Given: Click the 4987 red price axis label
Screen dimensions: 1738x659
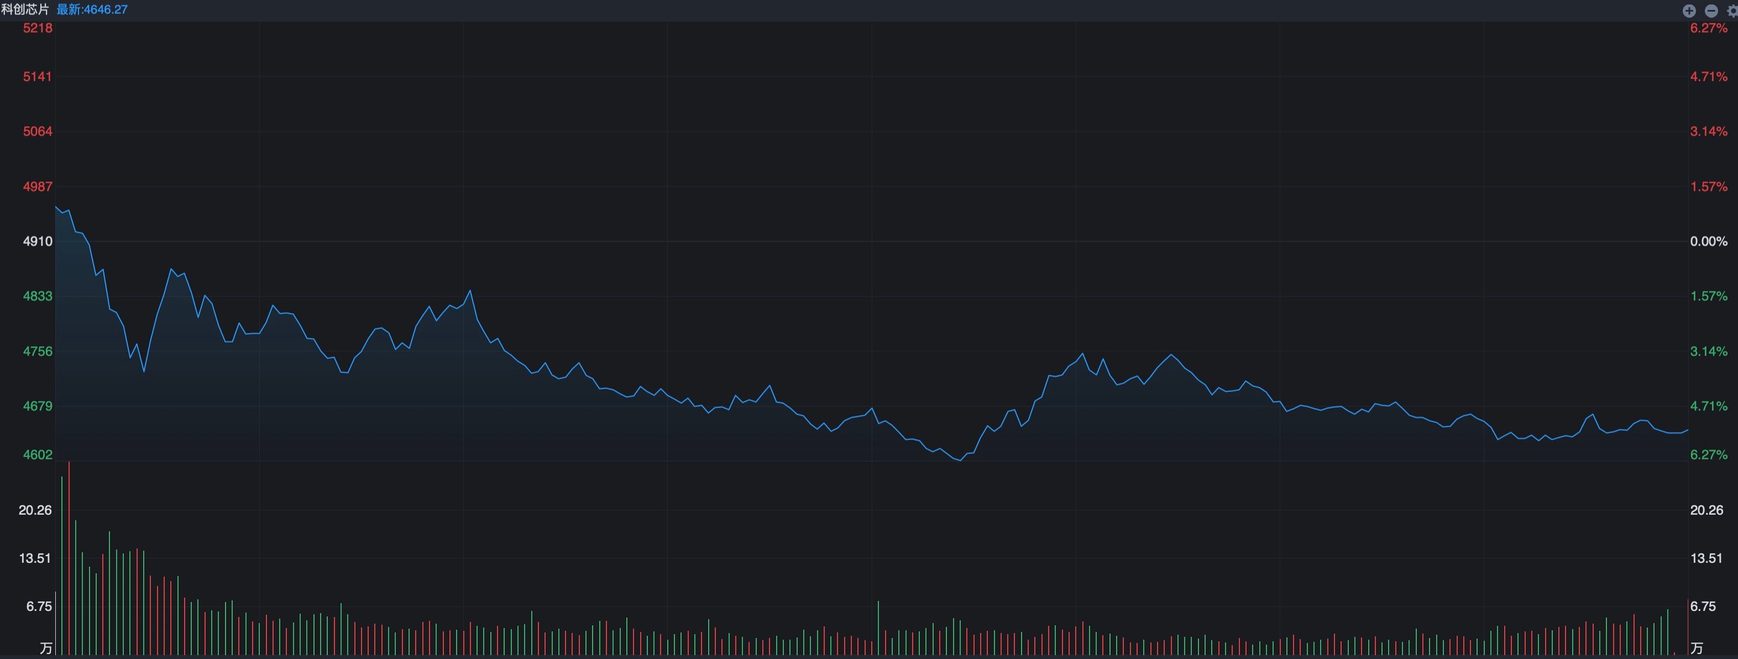Looking at the screenshot, I should (38, 186).
